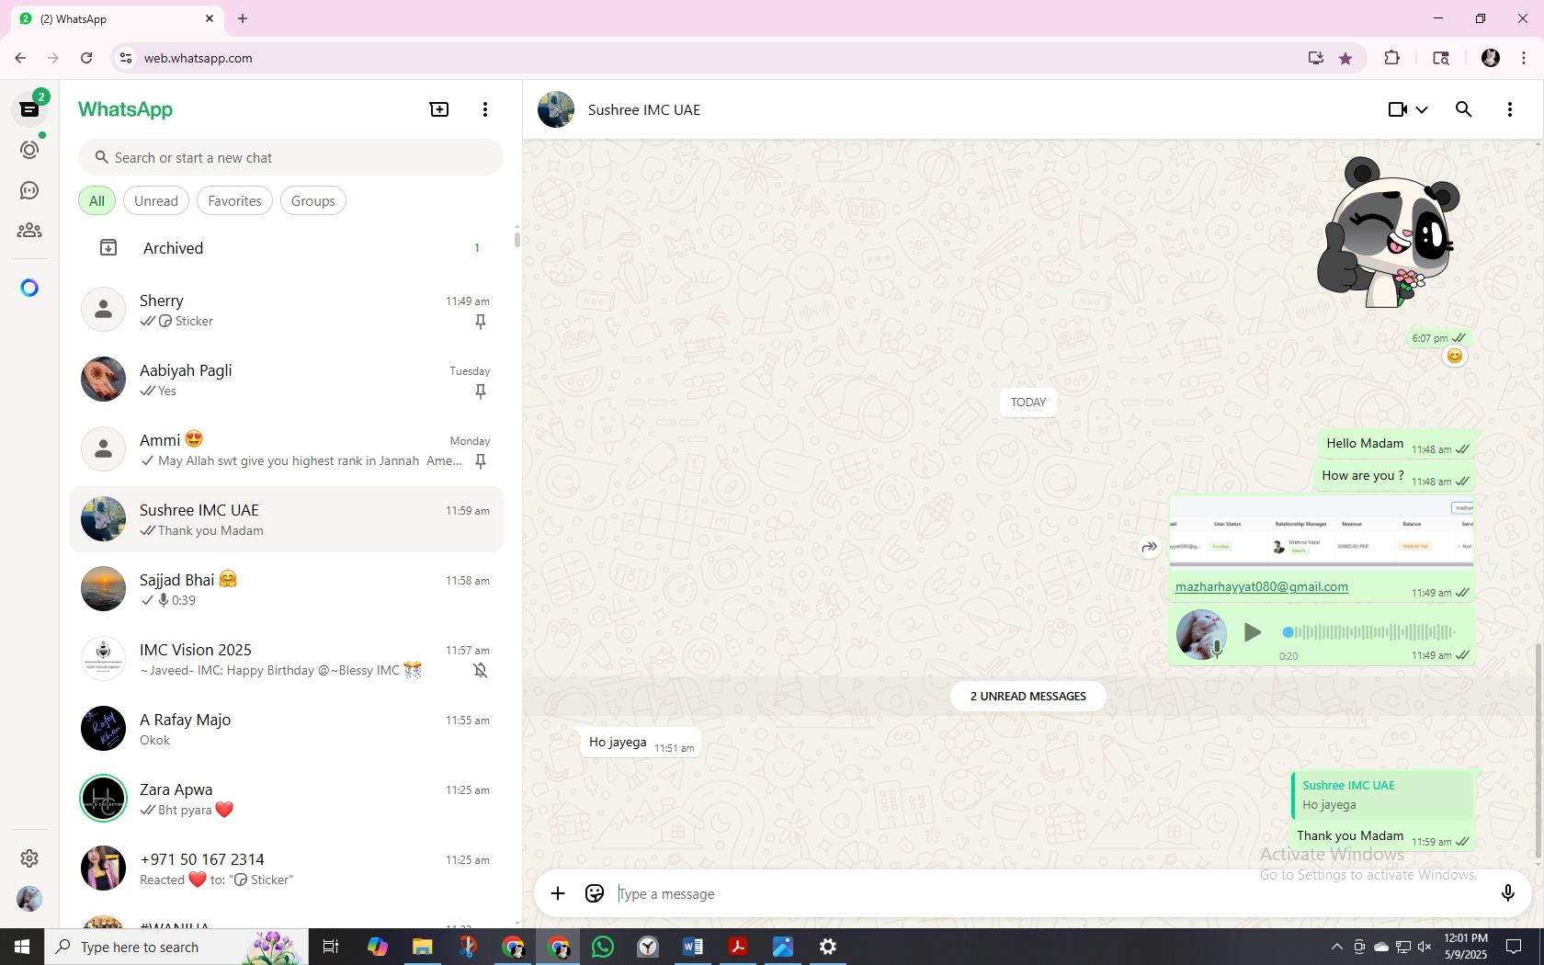The width and height of the screenshot is (1544, 965).
Task: Open the emoji and sticker picker
Action: [x=595, y=893]
